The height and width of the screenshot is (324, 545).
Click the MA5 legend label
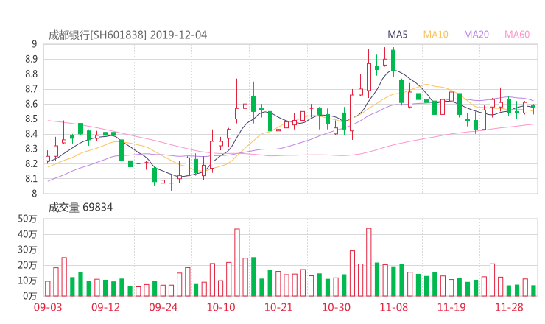click(x=397, y=35)
